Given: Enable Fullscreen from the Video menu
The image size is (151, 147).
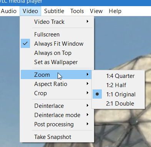Looking at the screenshot, I should (56, 34).
